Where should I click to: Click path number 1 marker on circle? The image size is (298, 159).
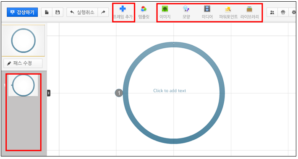pyautogui.click(x=119, y=93)
